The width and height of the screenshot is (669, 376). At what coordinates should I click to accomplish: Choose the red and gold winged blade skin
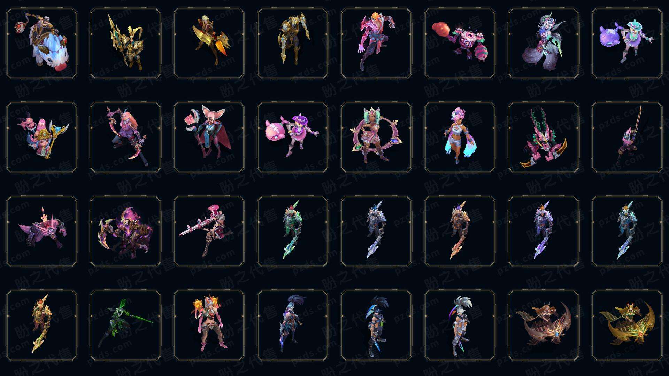tap(209, 43)
